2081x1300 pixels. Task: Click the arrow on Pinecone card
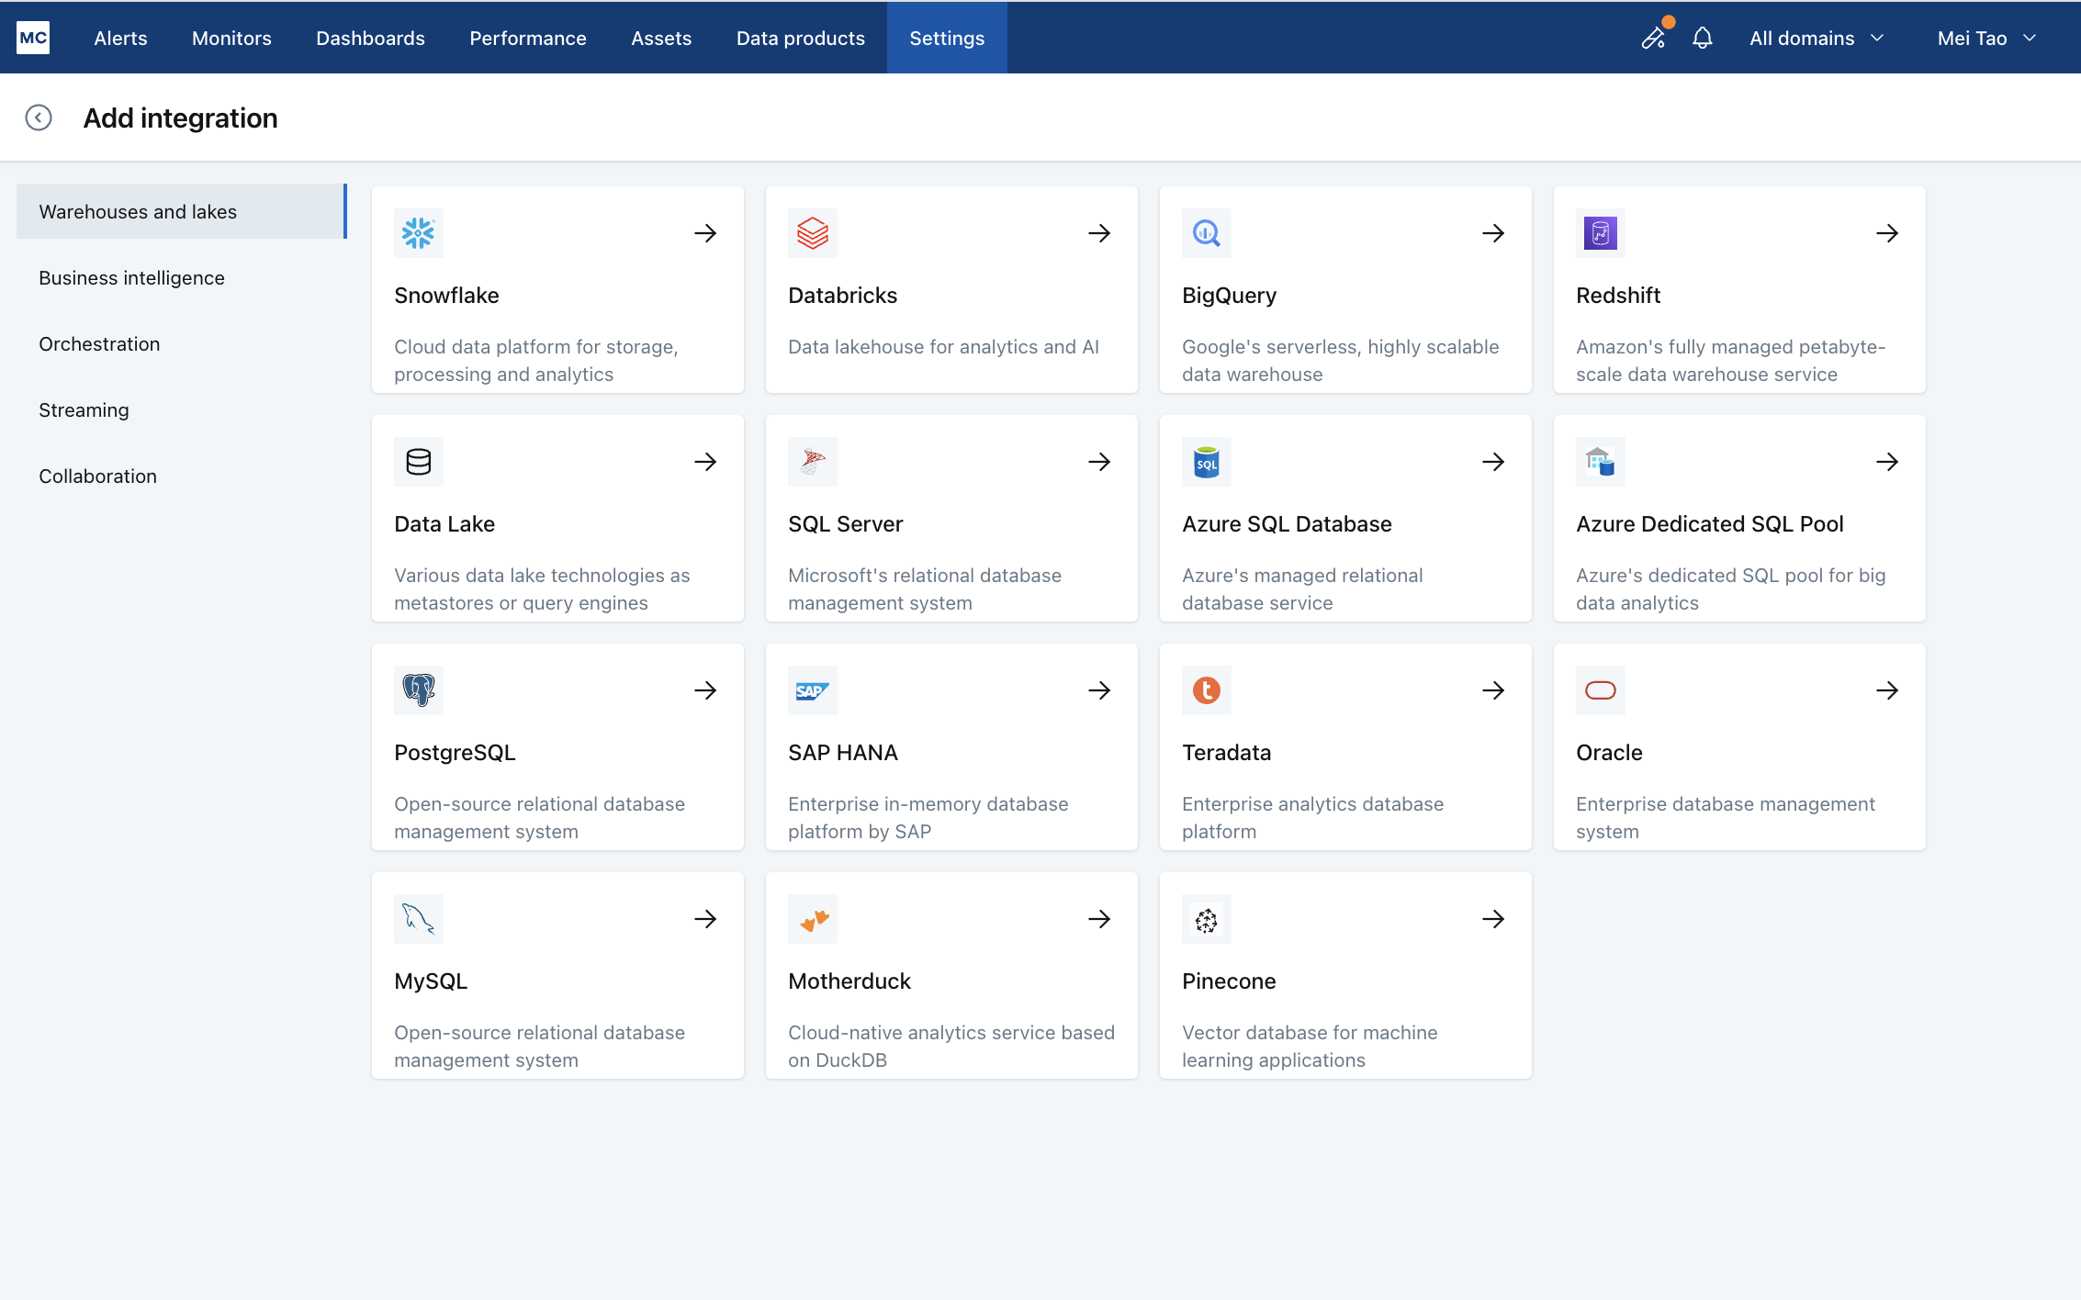point(1493,919)
